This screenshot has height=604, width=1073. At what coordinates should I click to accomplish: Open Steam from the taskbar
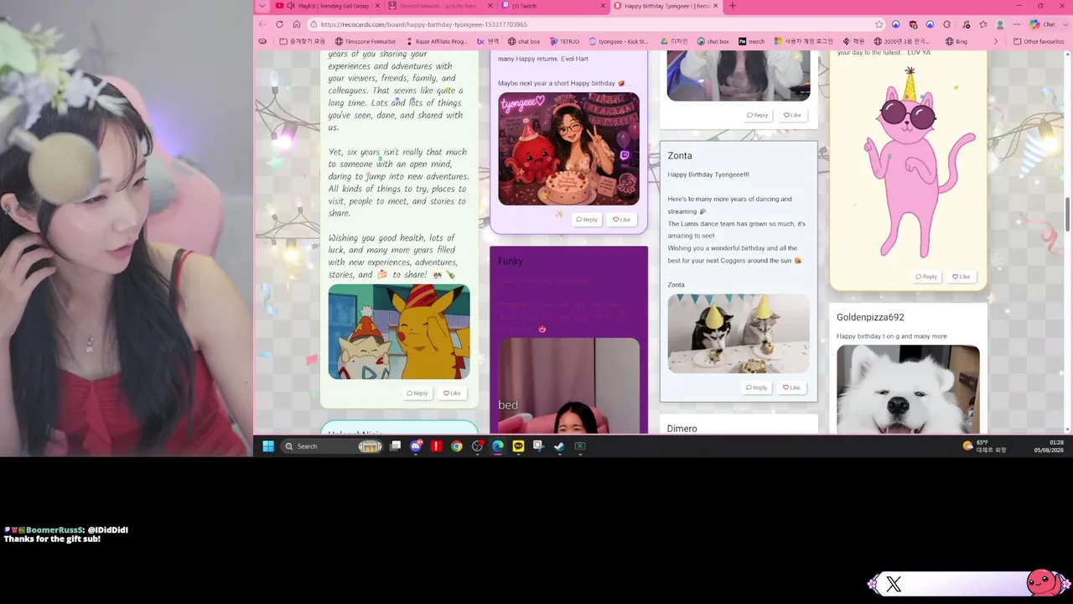(x=559, y=446)
